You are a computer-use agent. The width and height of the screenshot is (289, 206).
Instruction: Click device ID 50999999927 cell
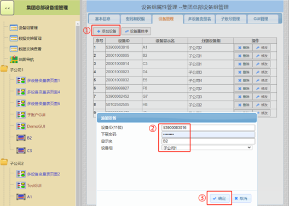[x=124, y=89]
